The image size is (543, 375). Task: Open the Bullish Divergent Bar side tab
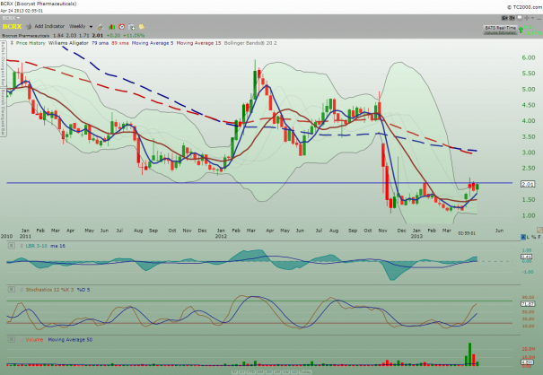[3, 64]
